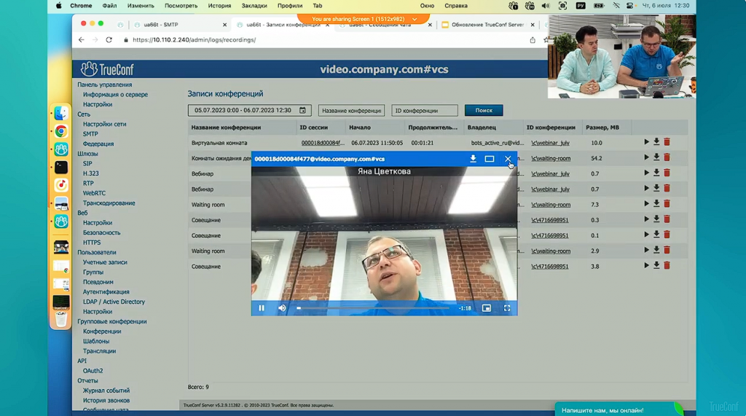This screenshot has height=416, width=746.
Task: Download the Виртуальная комната recording
Action: click(x=656, y=142)
